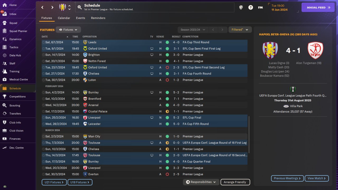Open the Fixtures view dropdown
338x190 pixels.
coord(68,30)
